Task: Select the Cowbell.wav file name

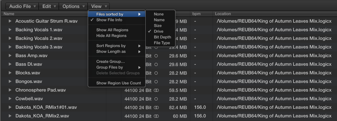Action: coord(29,99)
